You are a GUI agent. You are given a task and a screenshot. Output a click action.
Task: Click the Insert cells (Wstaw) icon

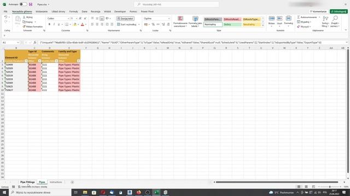(x=271, y=21)
